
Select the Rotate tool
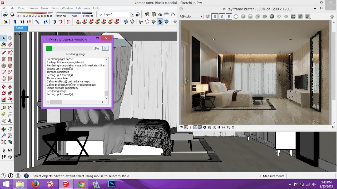(x=4, y=93)
